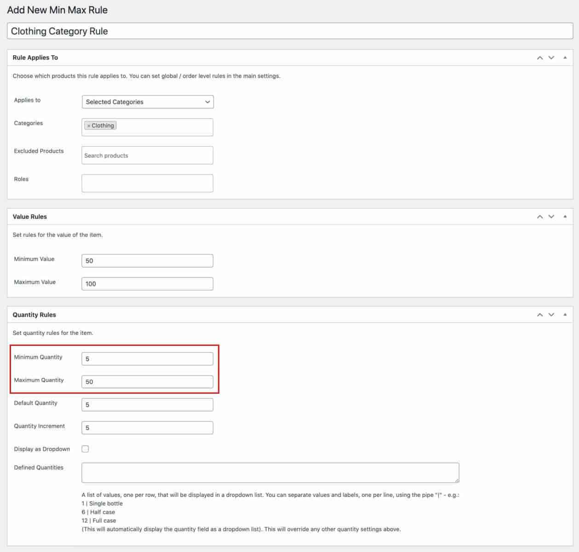The height and width of the screenshot is (552, 579).
Task: Open the Applies to dropdown
Action: pyautogui.click(x=148, y=102)
